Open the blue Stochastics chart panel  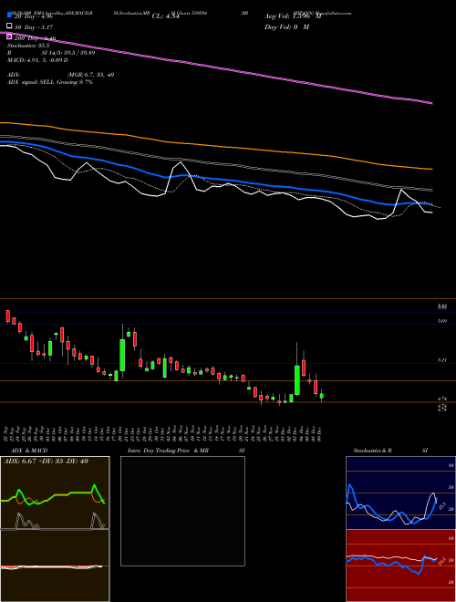point(400,493)
